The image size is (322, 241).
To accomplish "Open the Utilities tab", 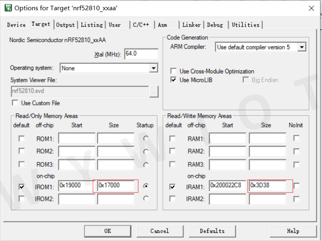I will pyautogui.click(x=246, y=25).
